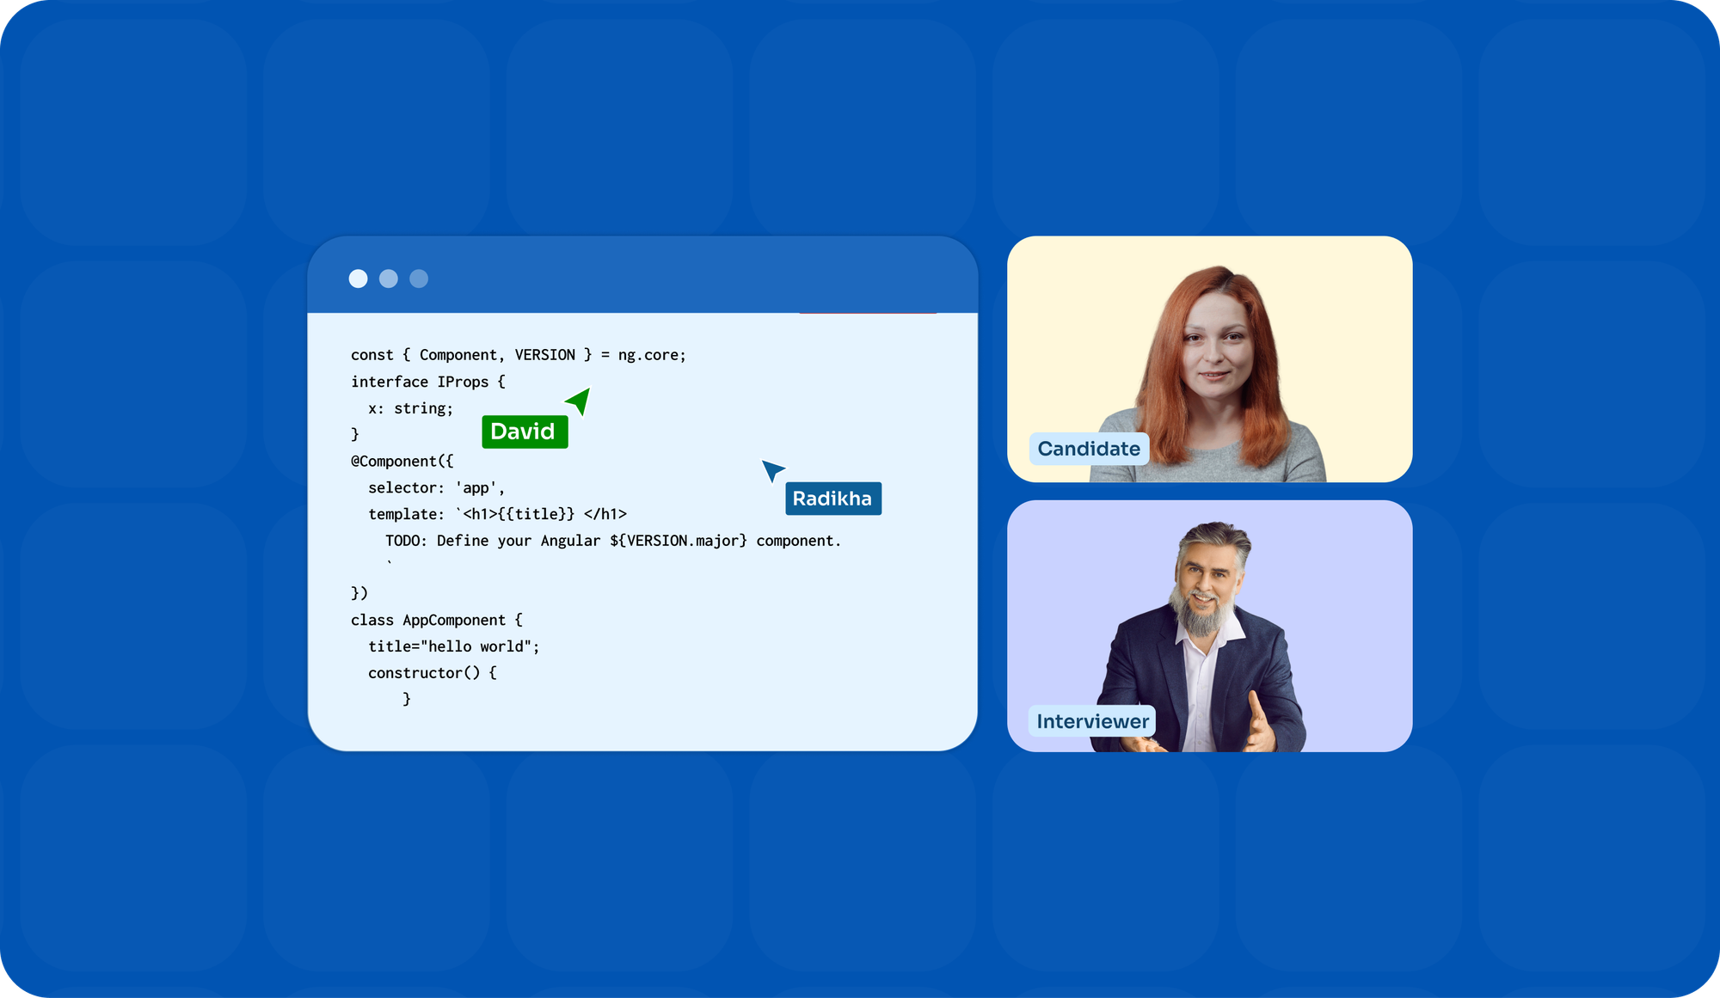Click the blue Radikha cursor arrow

772,469
